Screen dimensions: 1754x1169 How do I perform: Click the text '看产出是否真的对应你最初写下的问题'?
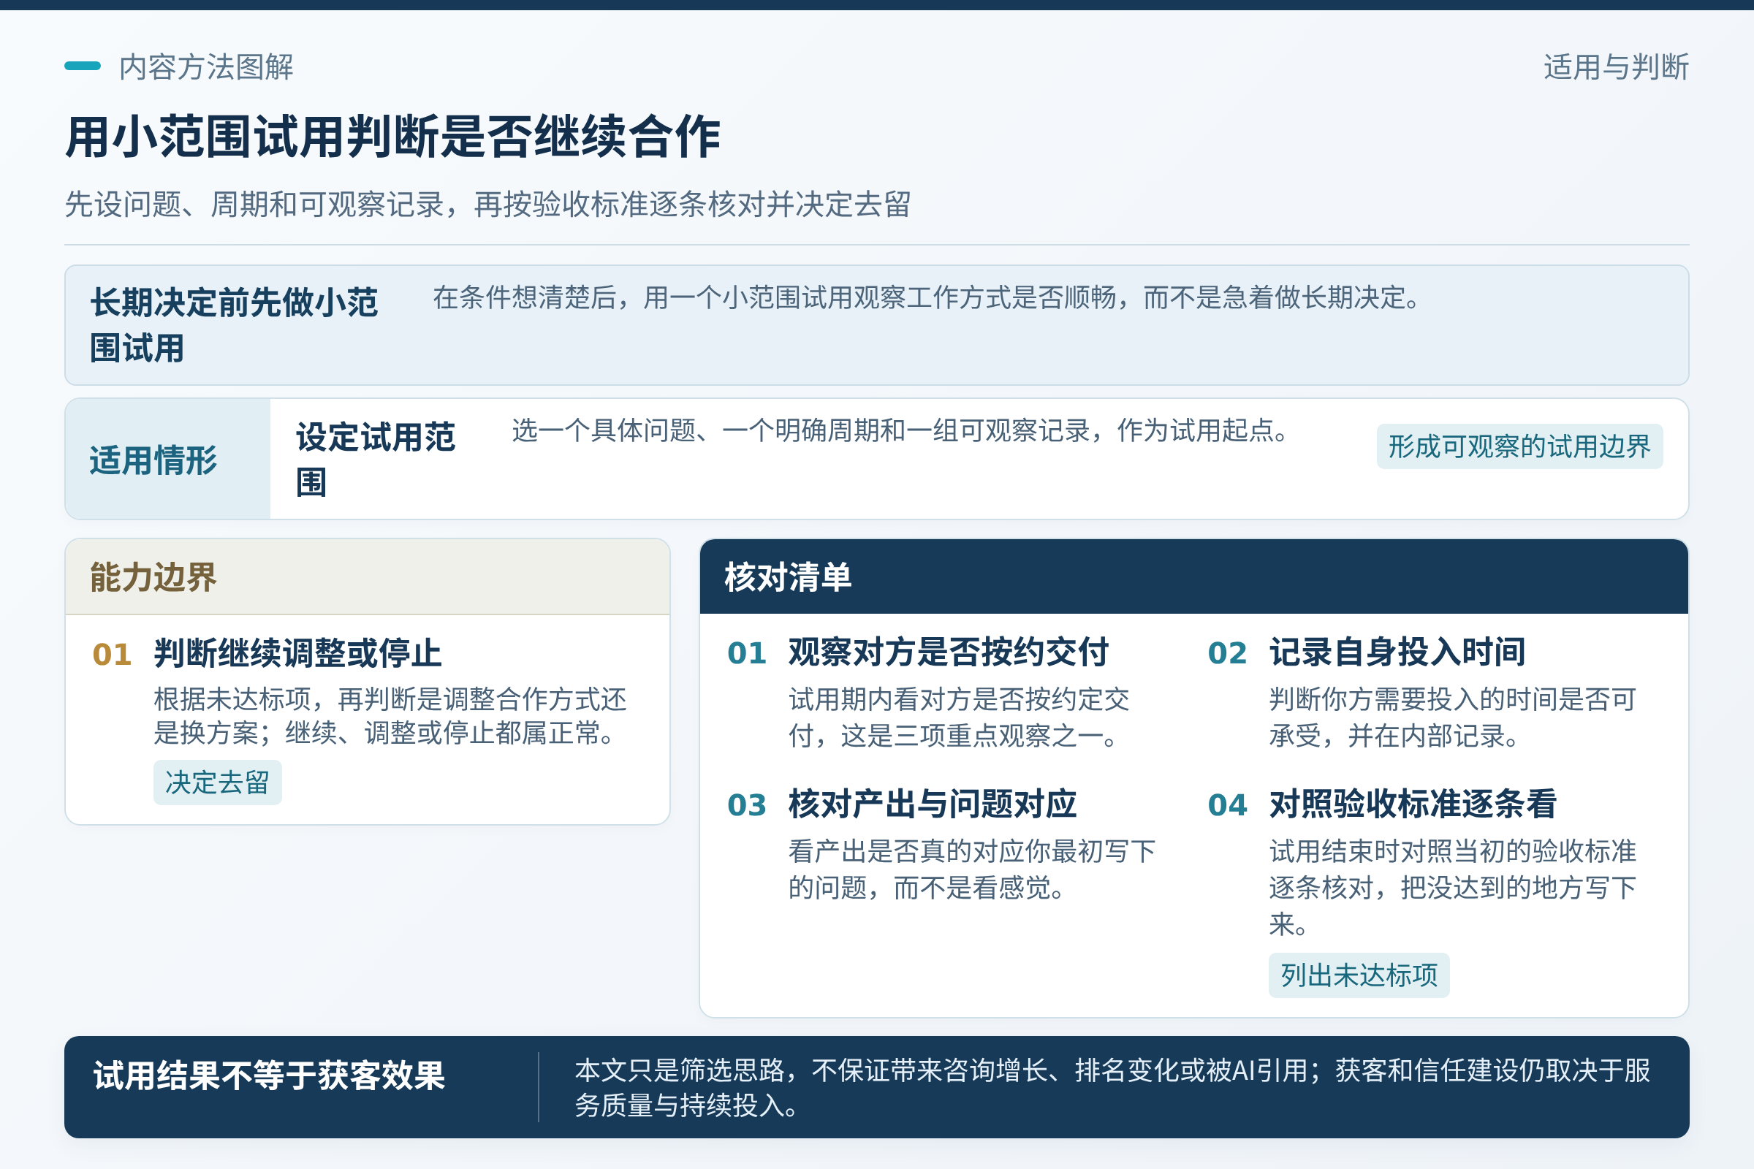[972, 869]
